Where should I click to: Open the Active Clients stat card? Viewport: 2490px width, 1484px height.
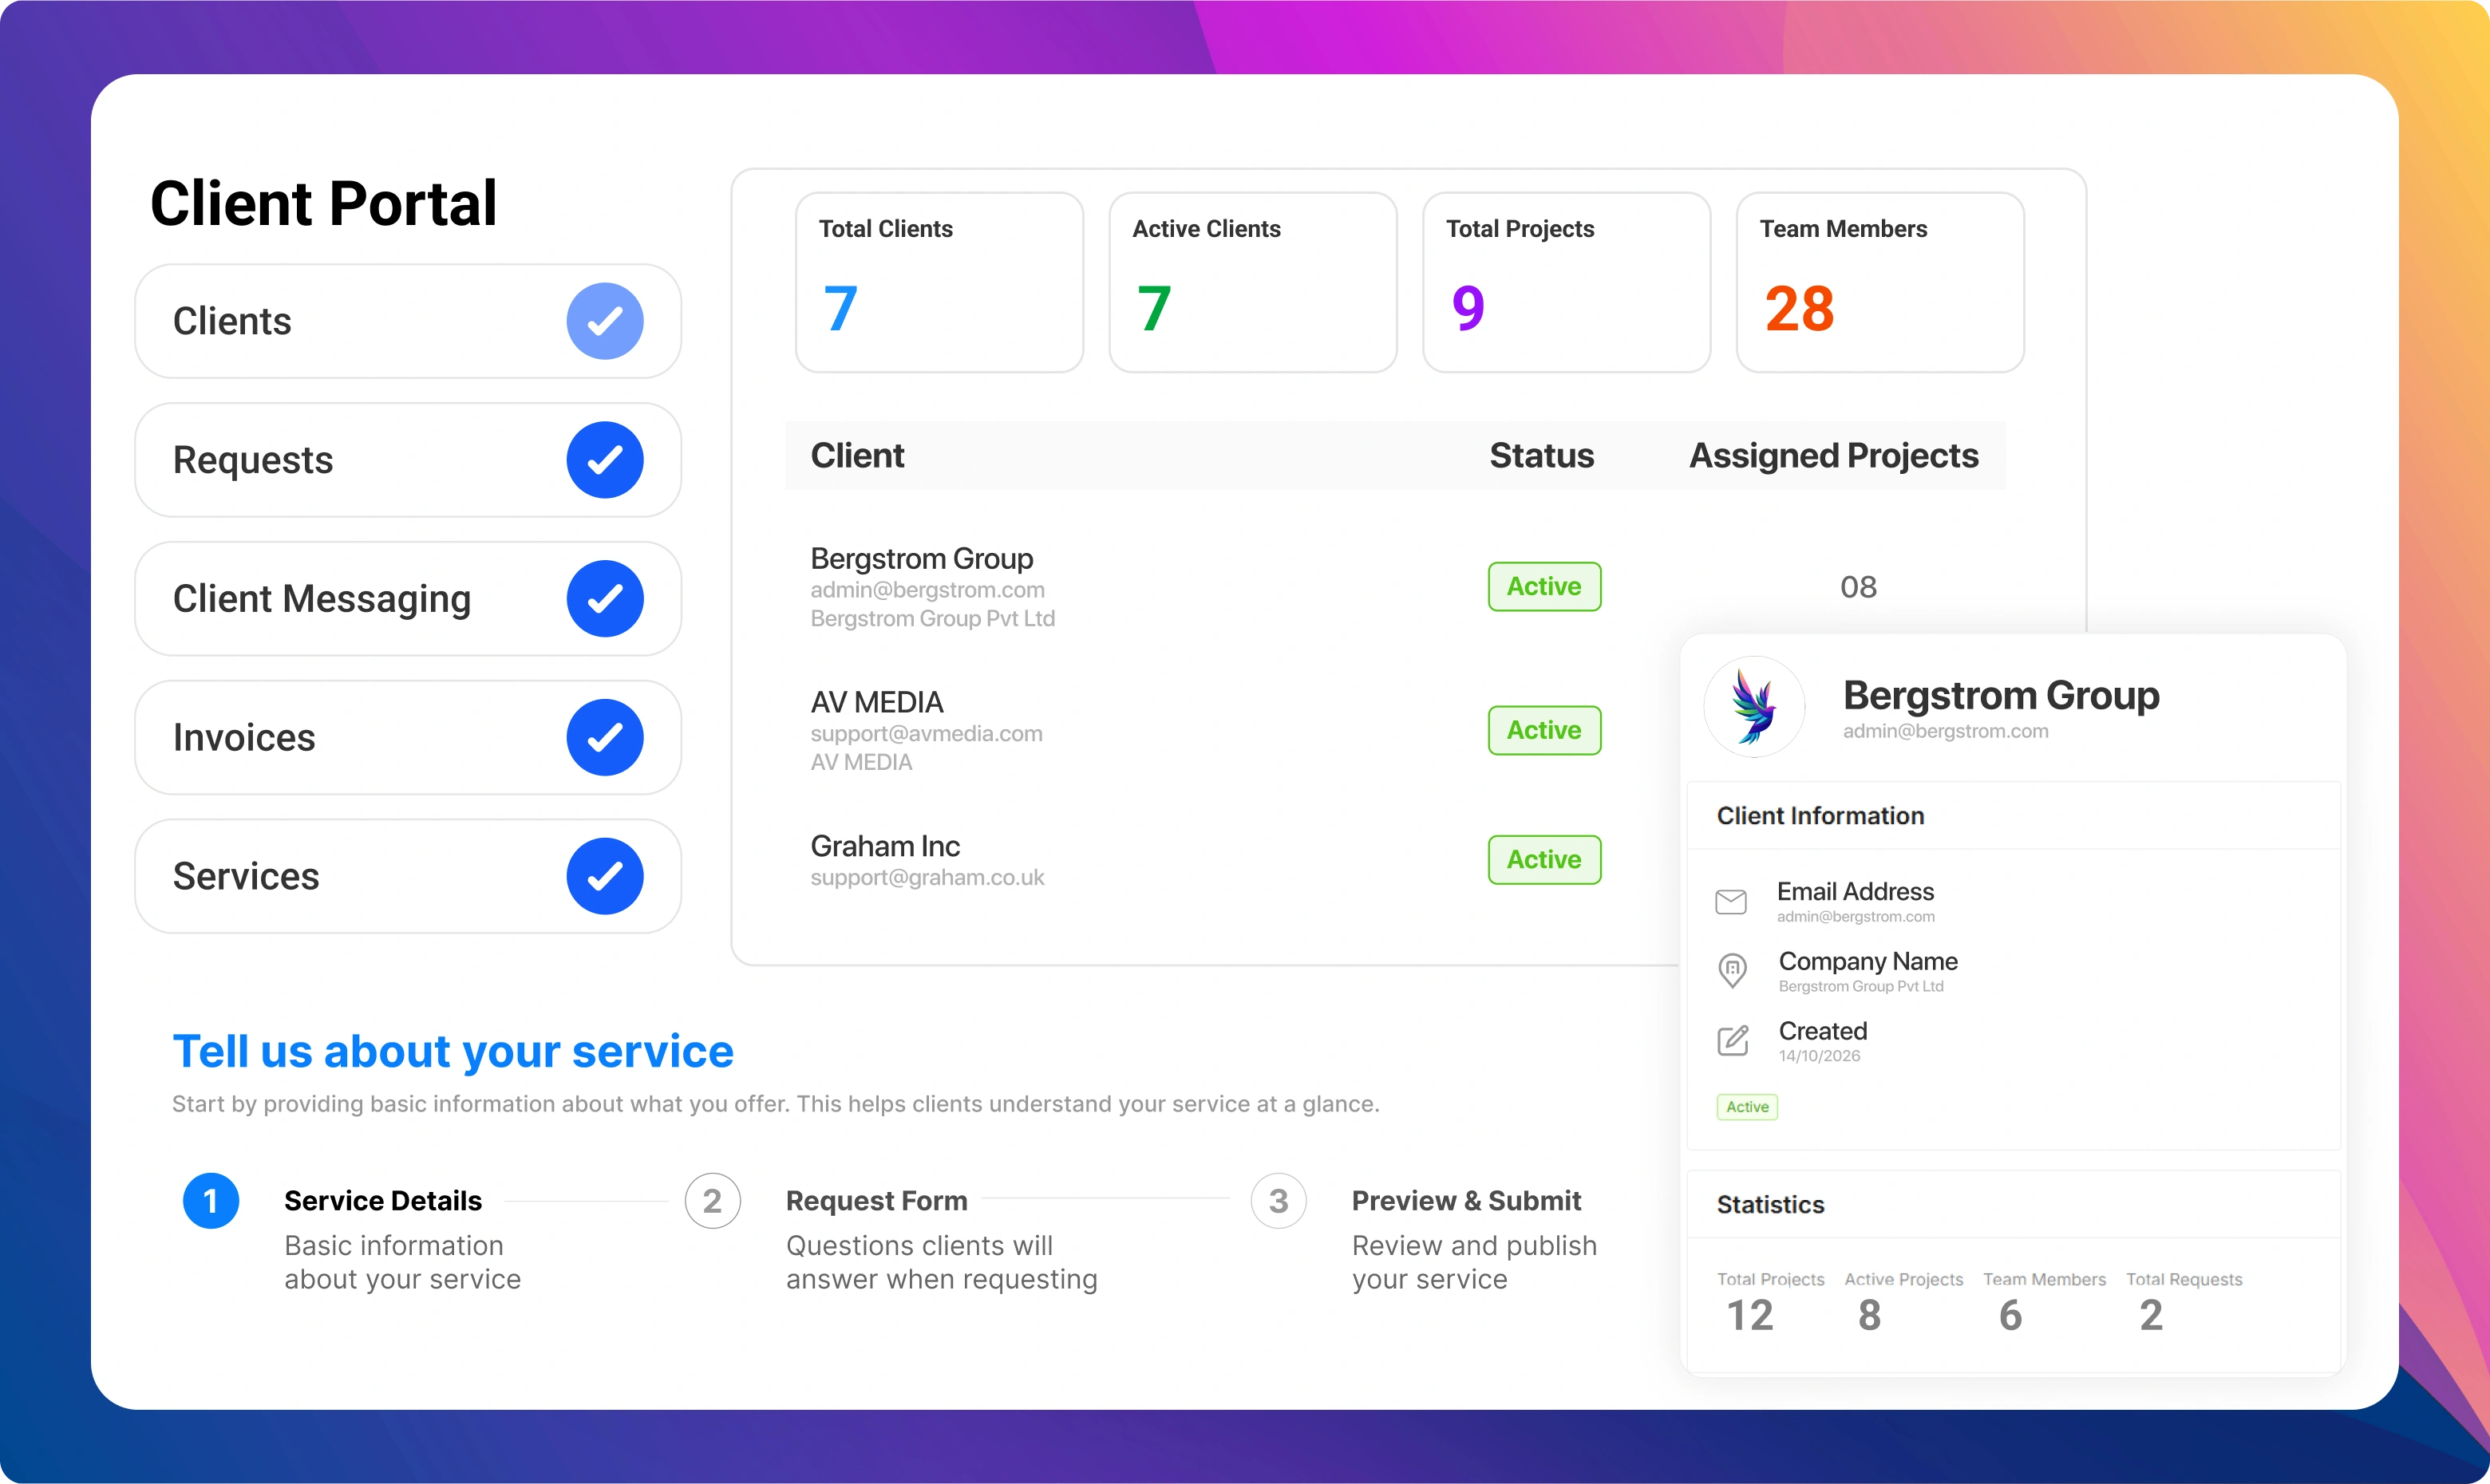pos(1253,283)
